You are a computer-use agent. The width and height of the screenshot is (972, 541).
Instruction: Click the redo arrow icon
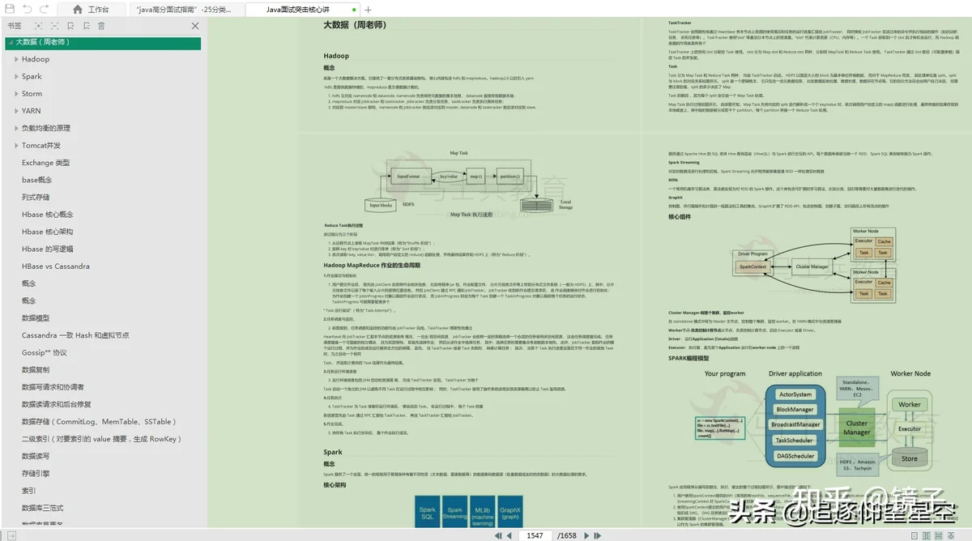point(44,9)
